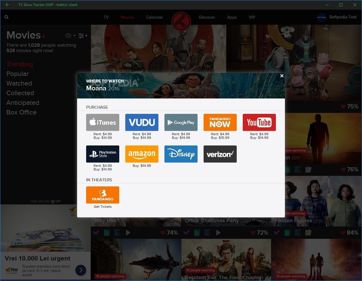Click the ad's round arrow button
The image size is (362, 281).
tap(81, 270)
